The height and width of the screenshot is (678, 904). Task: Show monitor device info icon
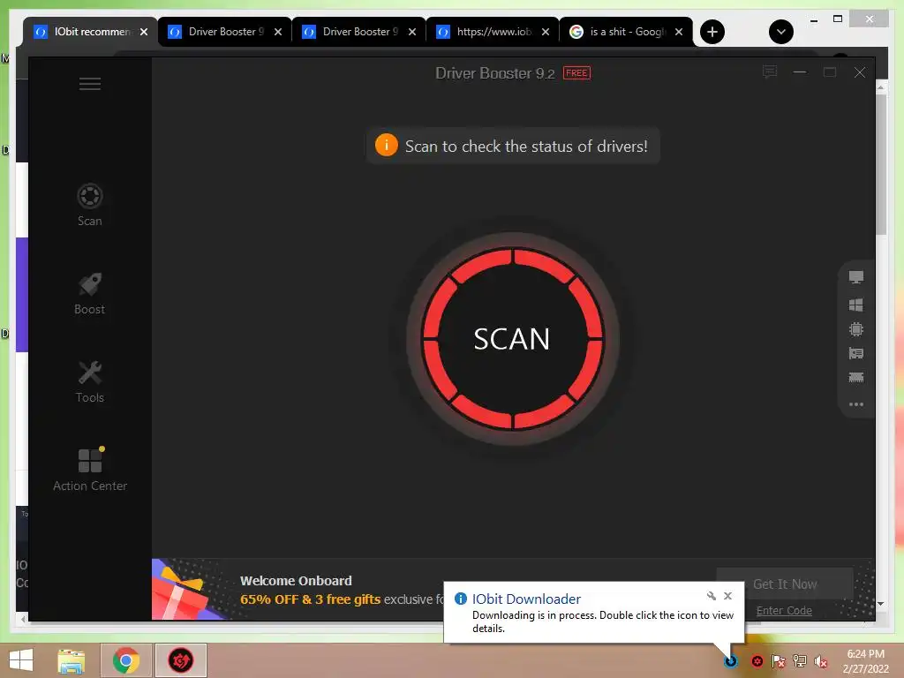coord(856,277)
